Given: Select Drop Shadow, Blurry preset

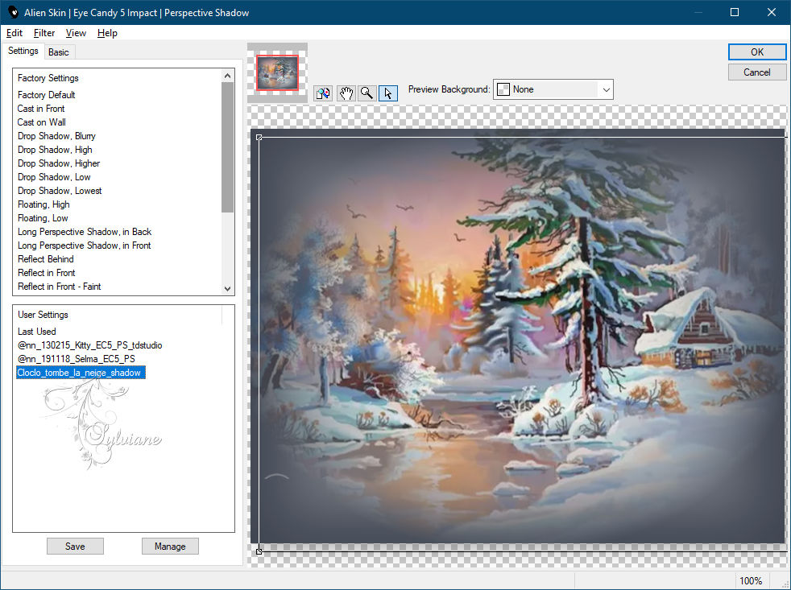Looking at the screenshot, I should [x=56, y=136].
